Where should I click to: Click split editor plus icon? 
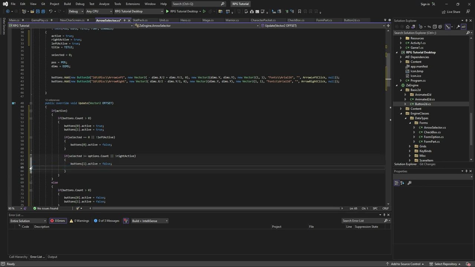click(x=388, y=26)
